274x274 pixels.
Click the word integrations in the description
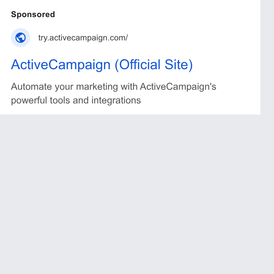point(116,100)
